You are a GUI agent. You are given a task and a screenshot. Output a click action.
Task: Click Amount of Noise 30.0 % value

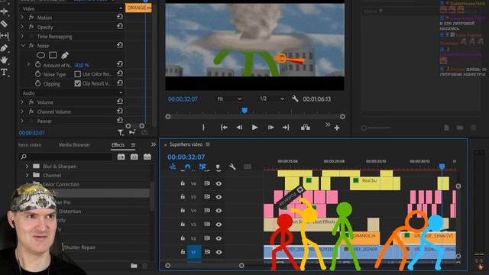coord(82,65)
